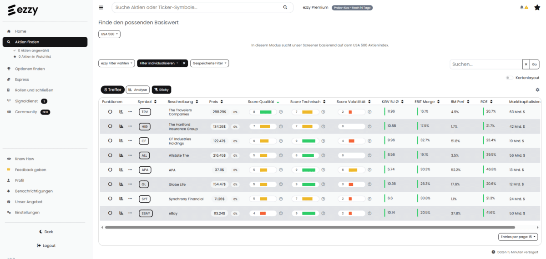Click Logout in sidebar
The height and width of the screenshot is (259, 546).
point(46,245)
